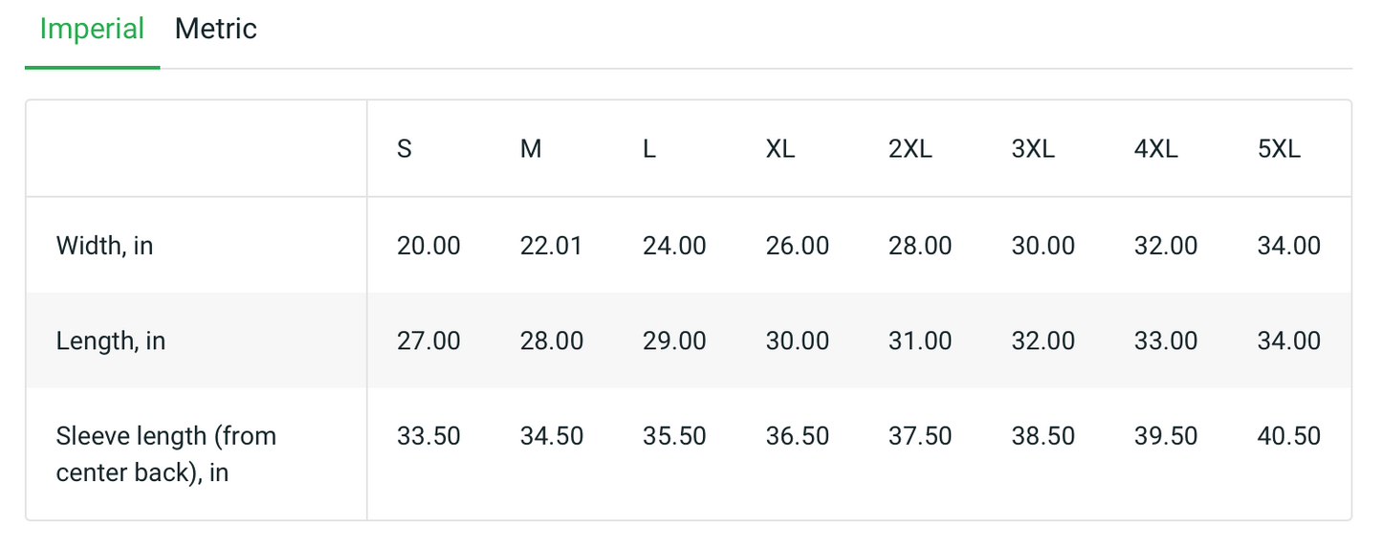The height and width of the screenshot is (547, 1382).
Task: Switch to the Metric tab
Action: pyautogui.click(x=215, y=29)
